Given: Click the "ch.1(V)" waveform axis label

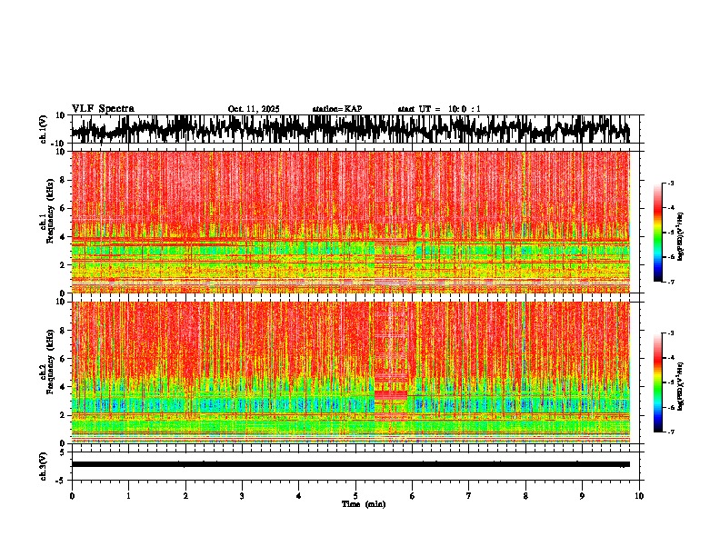Looking at the screenshot, I should (x=44, y=129).
